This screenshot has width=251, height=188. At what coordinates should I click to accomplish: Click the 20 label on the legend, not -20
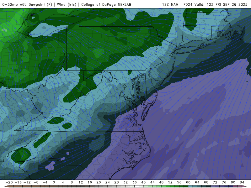(99, 182)
